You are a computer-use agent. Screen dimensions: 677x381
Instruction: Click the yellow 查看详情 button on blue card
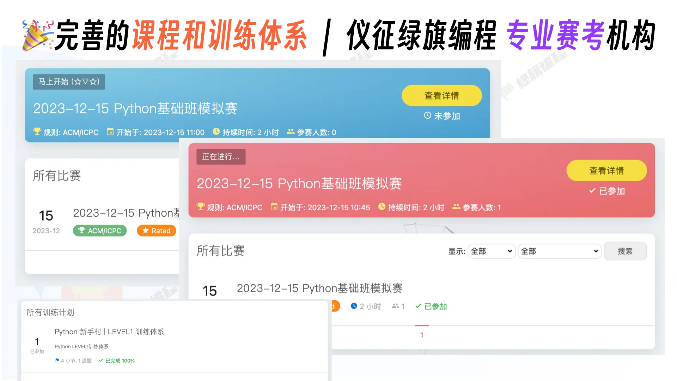(x=442, y=96)
